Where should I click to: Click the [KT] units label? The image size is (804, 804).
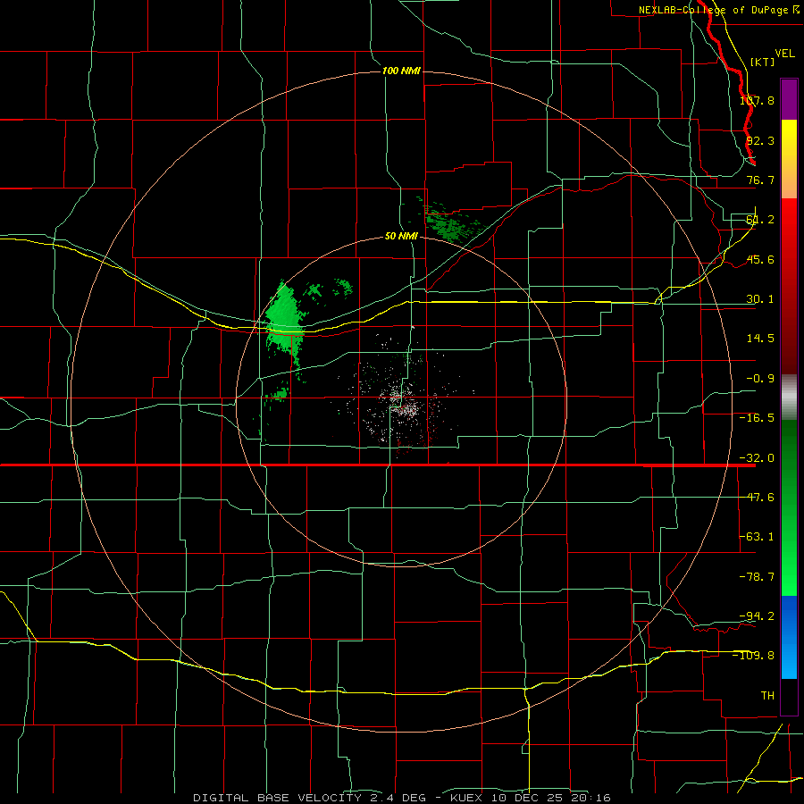(763, 62)
